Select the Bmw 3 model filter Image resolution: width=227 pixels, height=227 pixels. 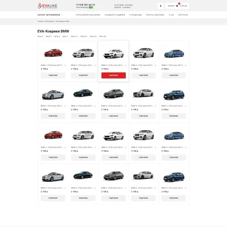(x=40, y=36)
